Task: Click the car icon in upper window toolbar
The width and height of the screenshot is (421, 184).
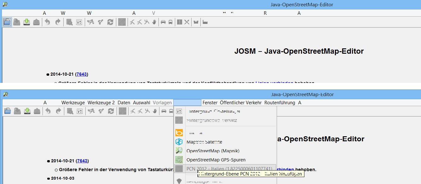Action: click(163, 22)
